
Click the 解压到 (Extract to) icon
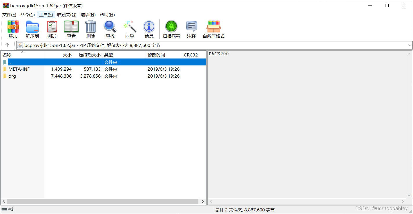[x=32, y=27]
